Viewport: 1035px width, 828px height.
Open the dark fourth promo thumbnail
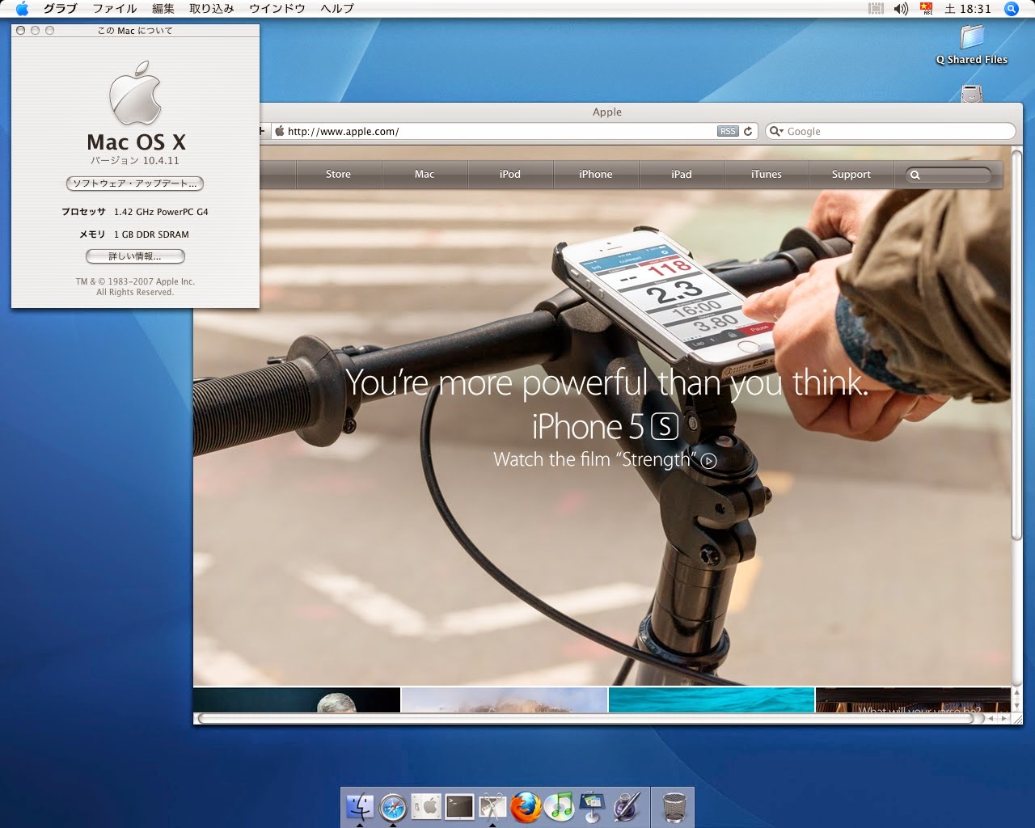pos(913,699)
